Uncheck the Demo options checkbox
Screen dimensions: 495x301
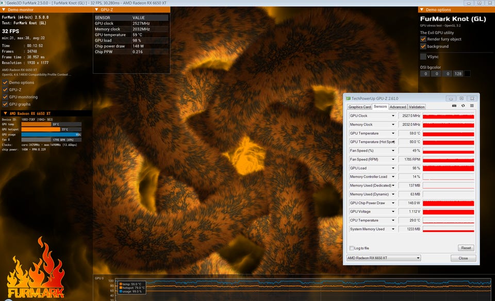(x=5, y=82)
